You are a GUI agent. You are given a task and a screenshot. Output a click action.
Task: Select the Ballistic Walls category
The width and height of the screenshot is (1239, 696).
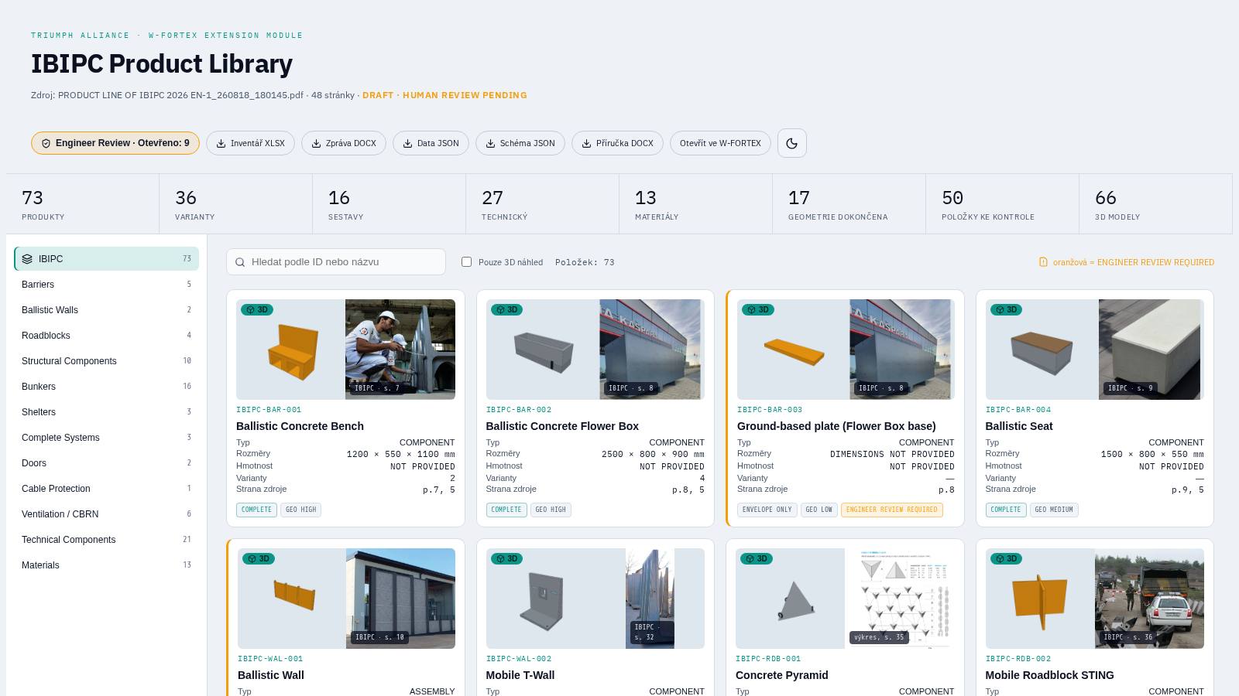tap(106, 310)
